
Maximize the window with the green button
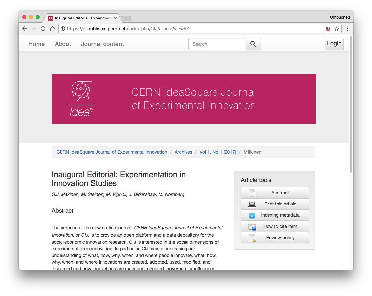point(37,17)
